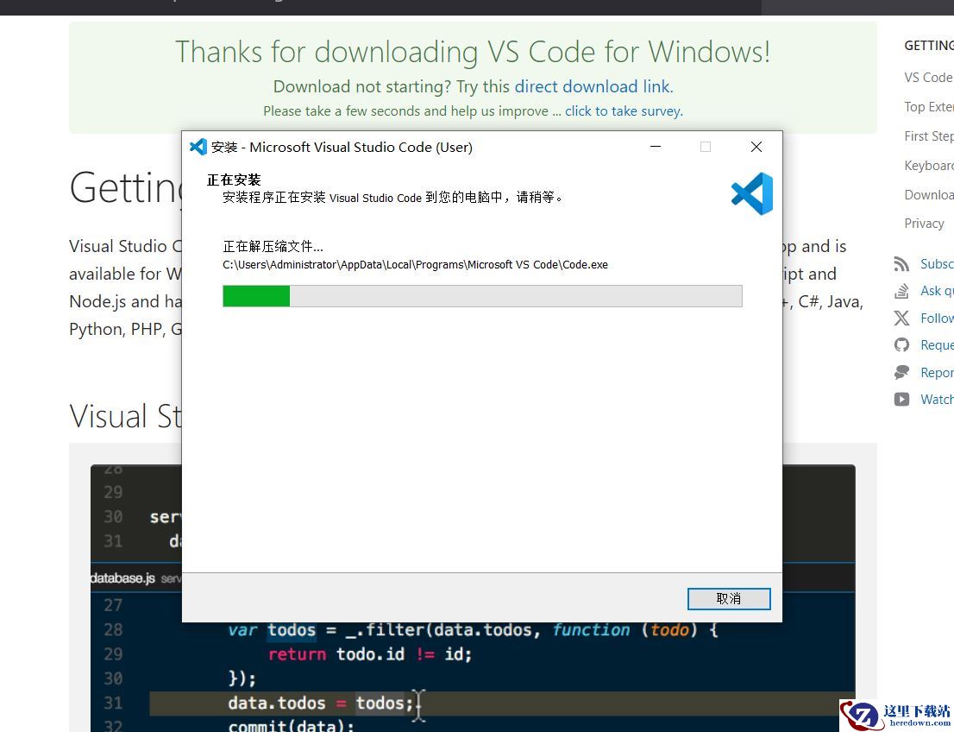Click the GitHub icon beside Request
Image resolution: width=954 pixels, height=732 pixels.
click(x=901, y=345)
